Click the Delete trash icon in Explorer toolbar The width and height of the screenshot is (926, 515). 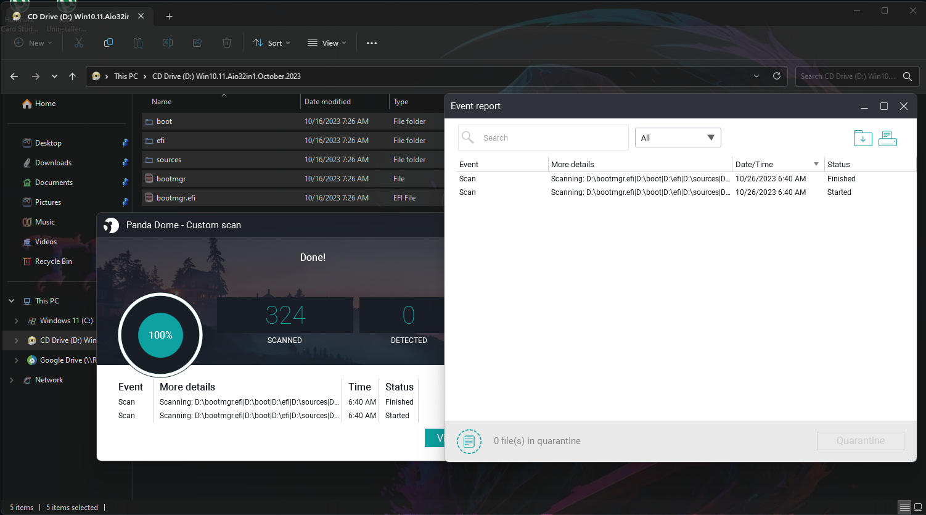tap(227, 43)
